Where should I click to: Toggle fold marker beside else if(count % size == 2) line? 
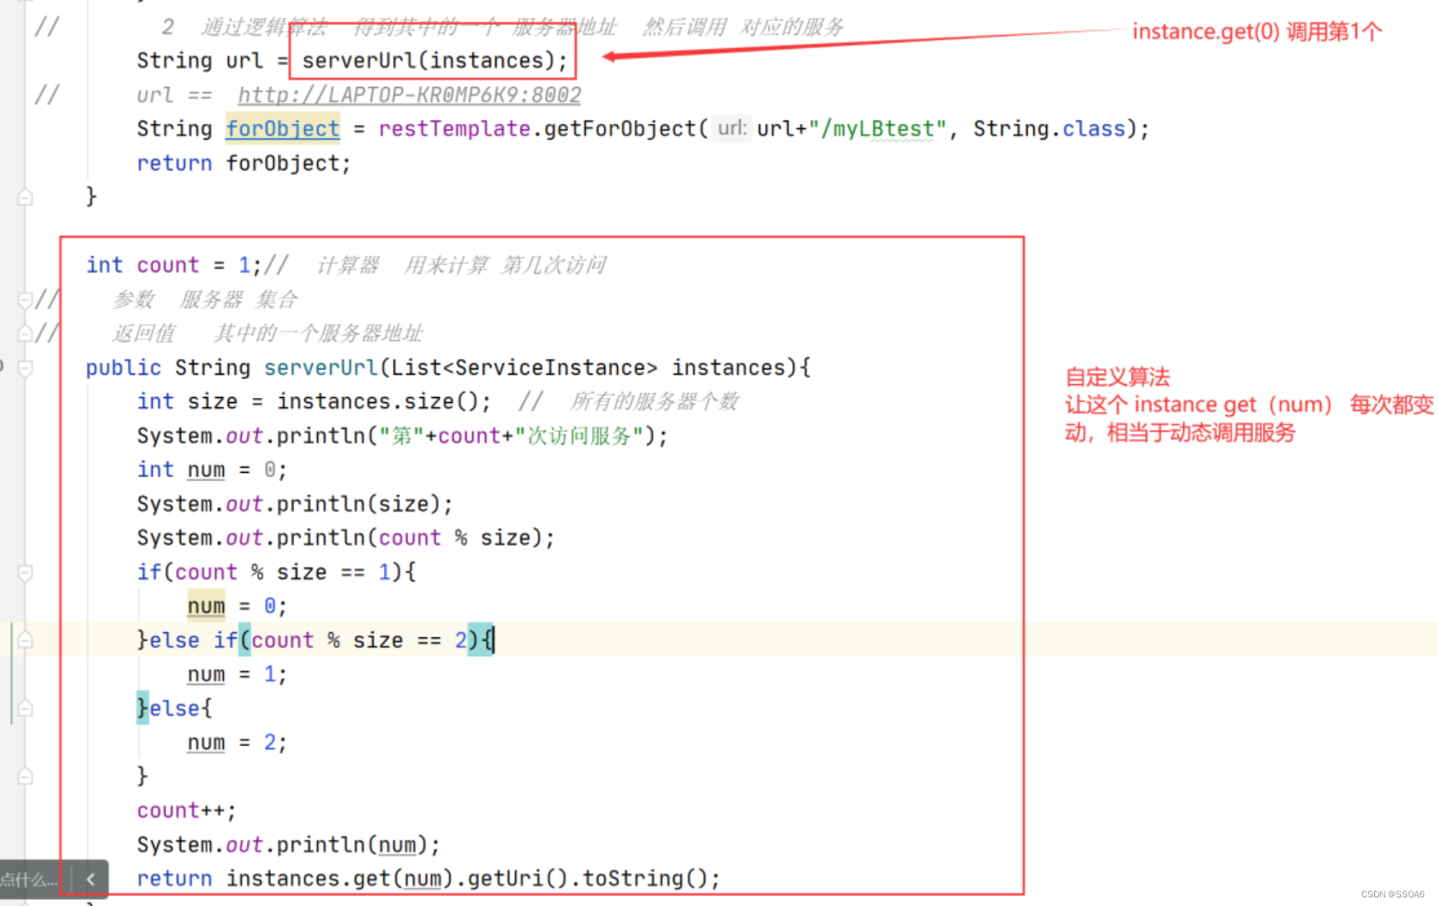(26, 640)
